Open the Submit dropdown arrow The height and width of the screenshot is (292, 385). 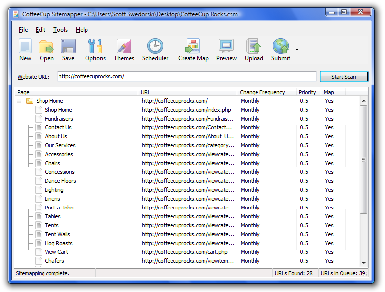pos(297,49)
